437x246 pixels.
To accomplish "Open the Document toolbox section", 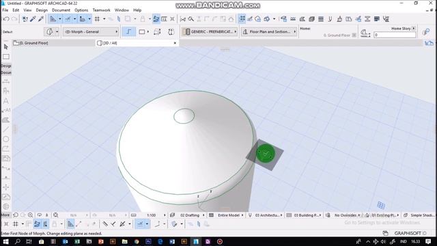I will tap(6, 72).
